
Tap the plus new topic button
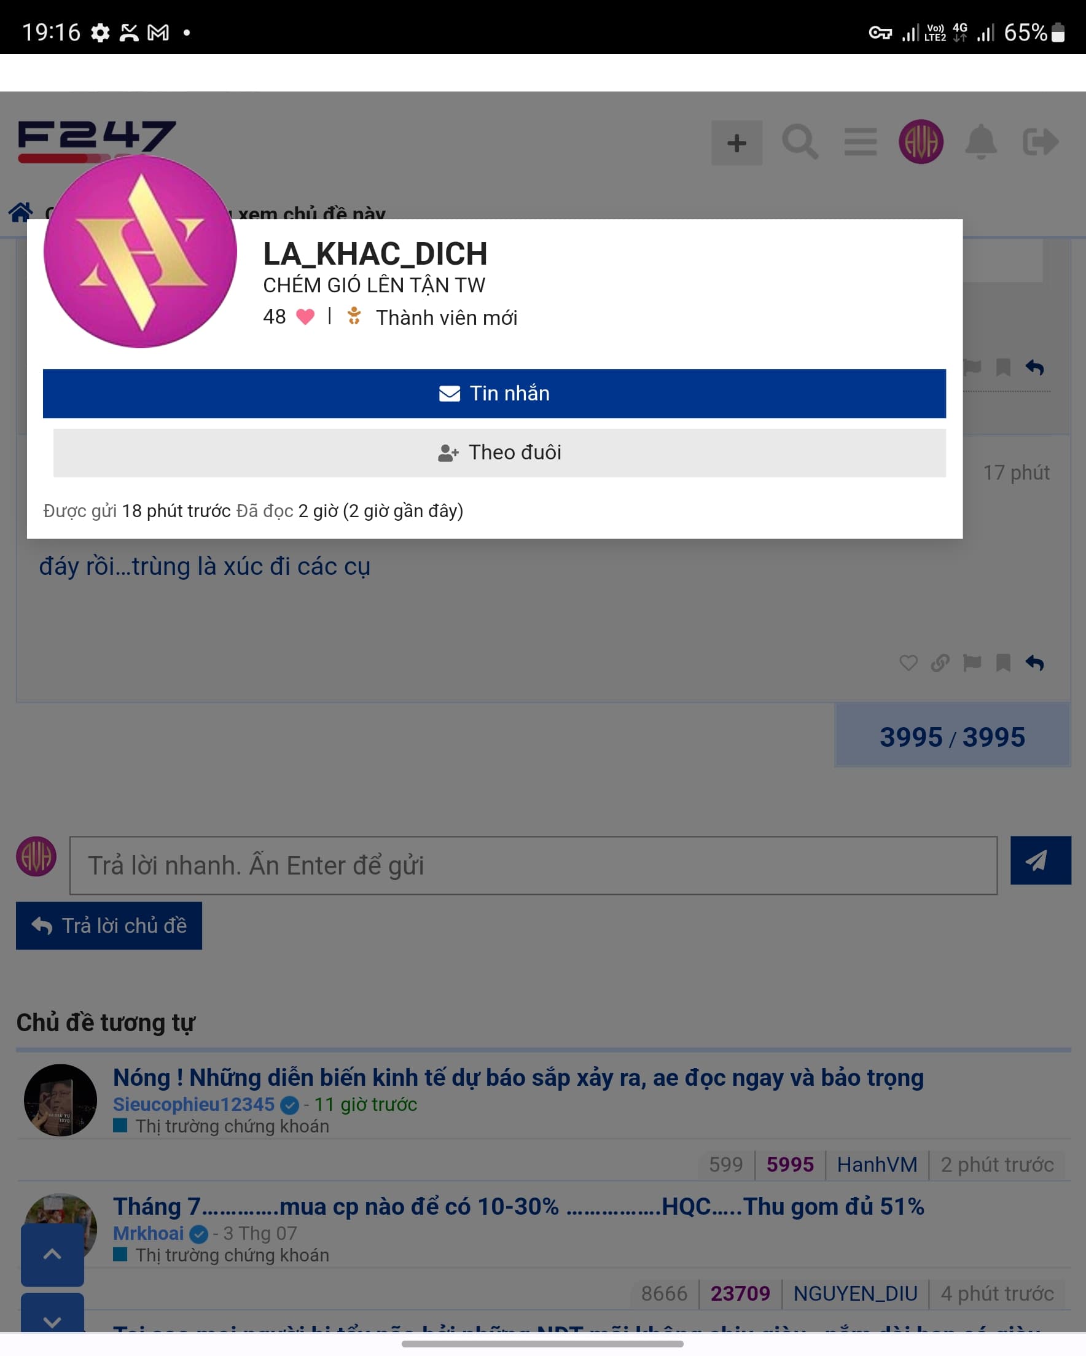[x=736, y=142]
